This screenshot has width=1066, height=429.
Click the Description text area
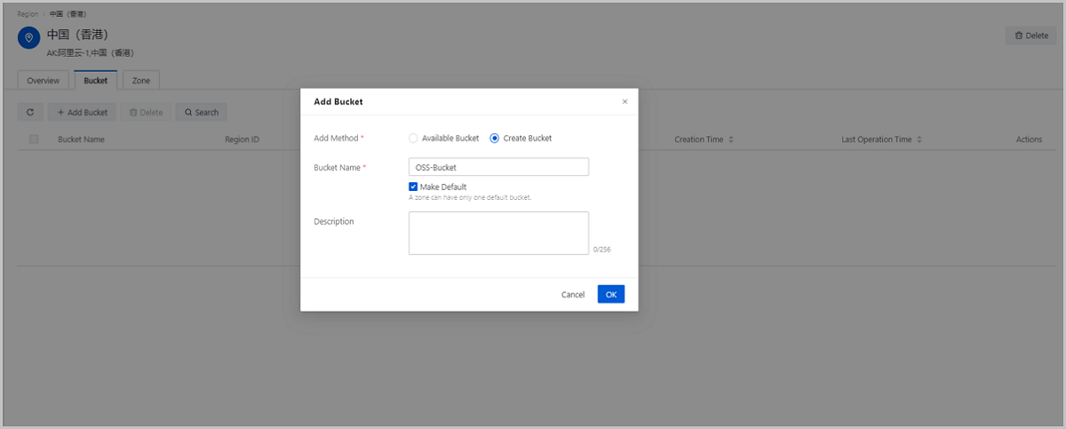tap(498, 233)
